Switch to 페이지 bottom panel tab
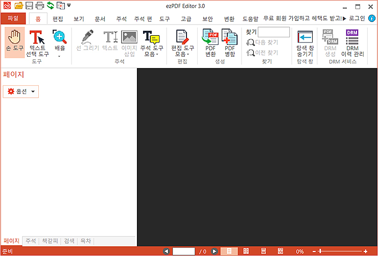This screenshot has width=378, height=256. click(12, 241)
